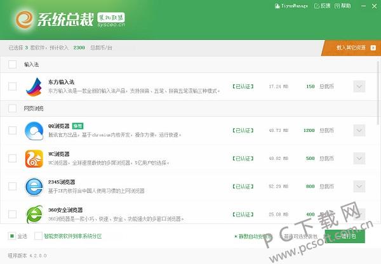The width and height of the screenshot is (381, 264).
Task: Click the 东方输入法 description text
Action: (134, 91)
